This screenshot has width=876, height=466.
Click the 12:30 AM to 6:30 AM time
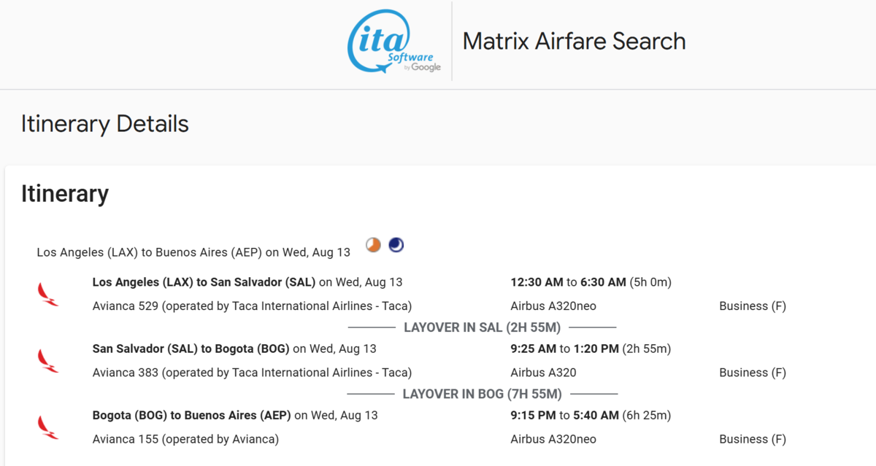[591, 282]
